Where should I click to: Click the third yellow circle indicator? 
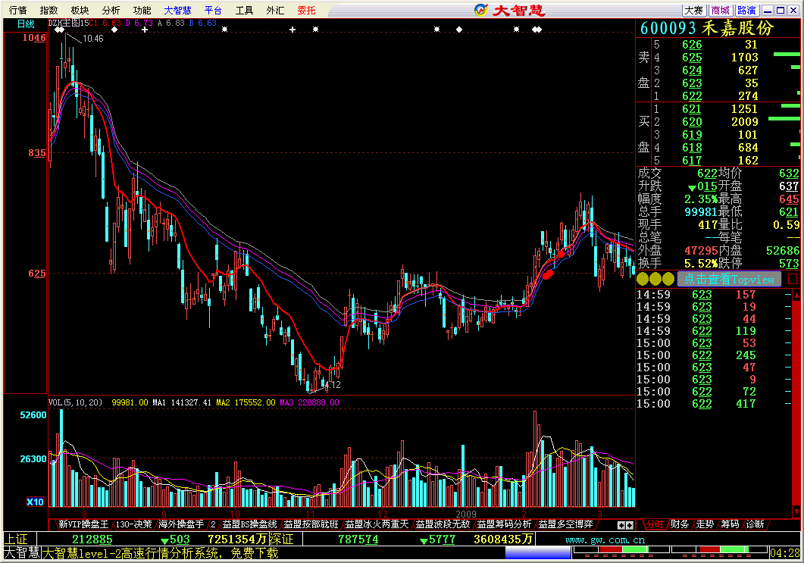(x=668, y=279)
